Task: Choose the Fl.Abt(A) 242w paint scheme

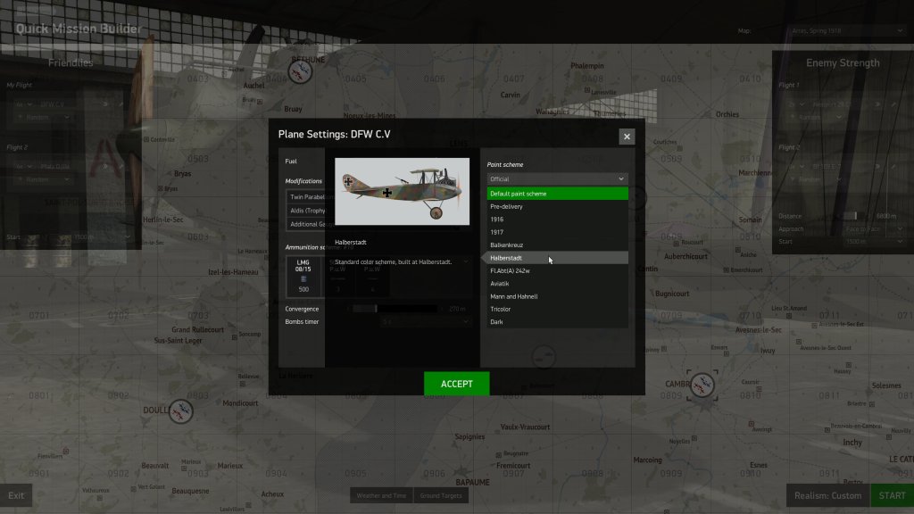Action: tap(557, 270)
